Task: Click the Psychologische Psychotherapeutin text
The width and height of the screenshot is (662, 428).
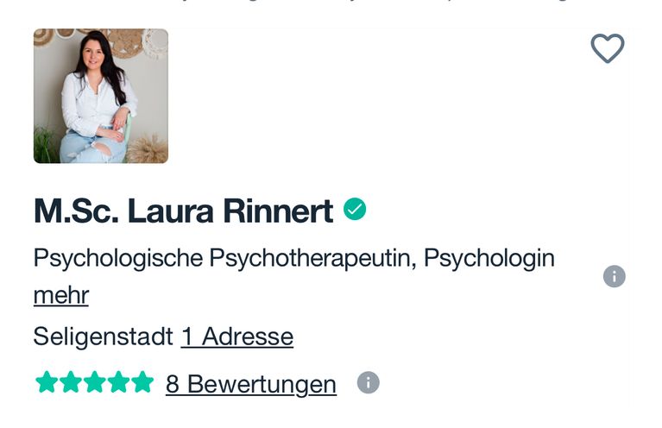Action: point(222,257)
